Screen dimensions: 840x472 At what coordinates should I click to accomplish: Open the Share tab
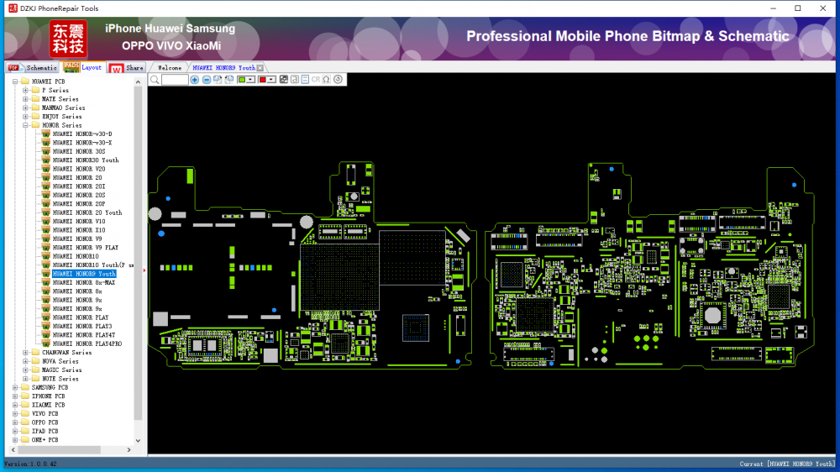click(x=134, y=68)
